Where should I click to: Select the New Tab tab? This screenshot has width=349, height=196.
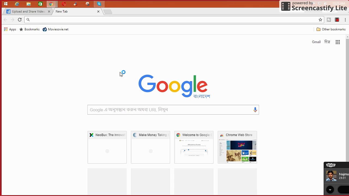[x=76, y=11]
